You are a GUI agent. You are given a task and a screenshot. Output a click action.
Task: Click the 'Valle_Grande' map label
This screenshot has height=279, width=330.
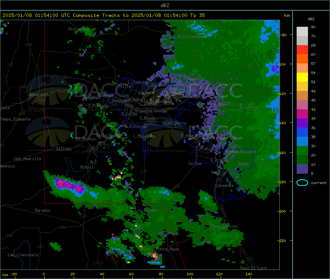[x=109, y=135]
